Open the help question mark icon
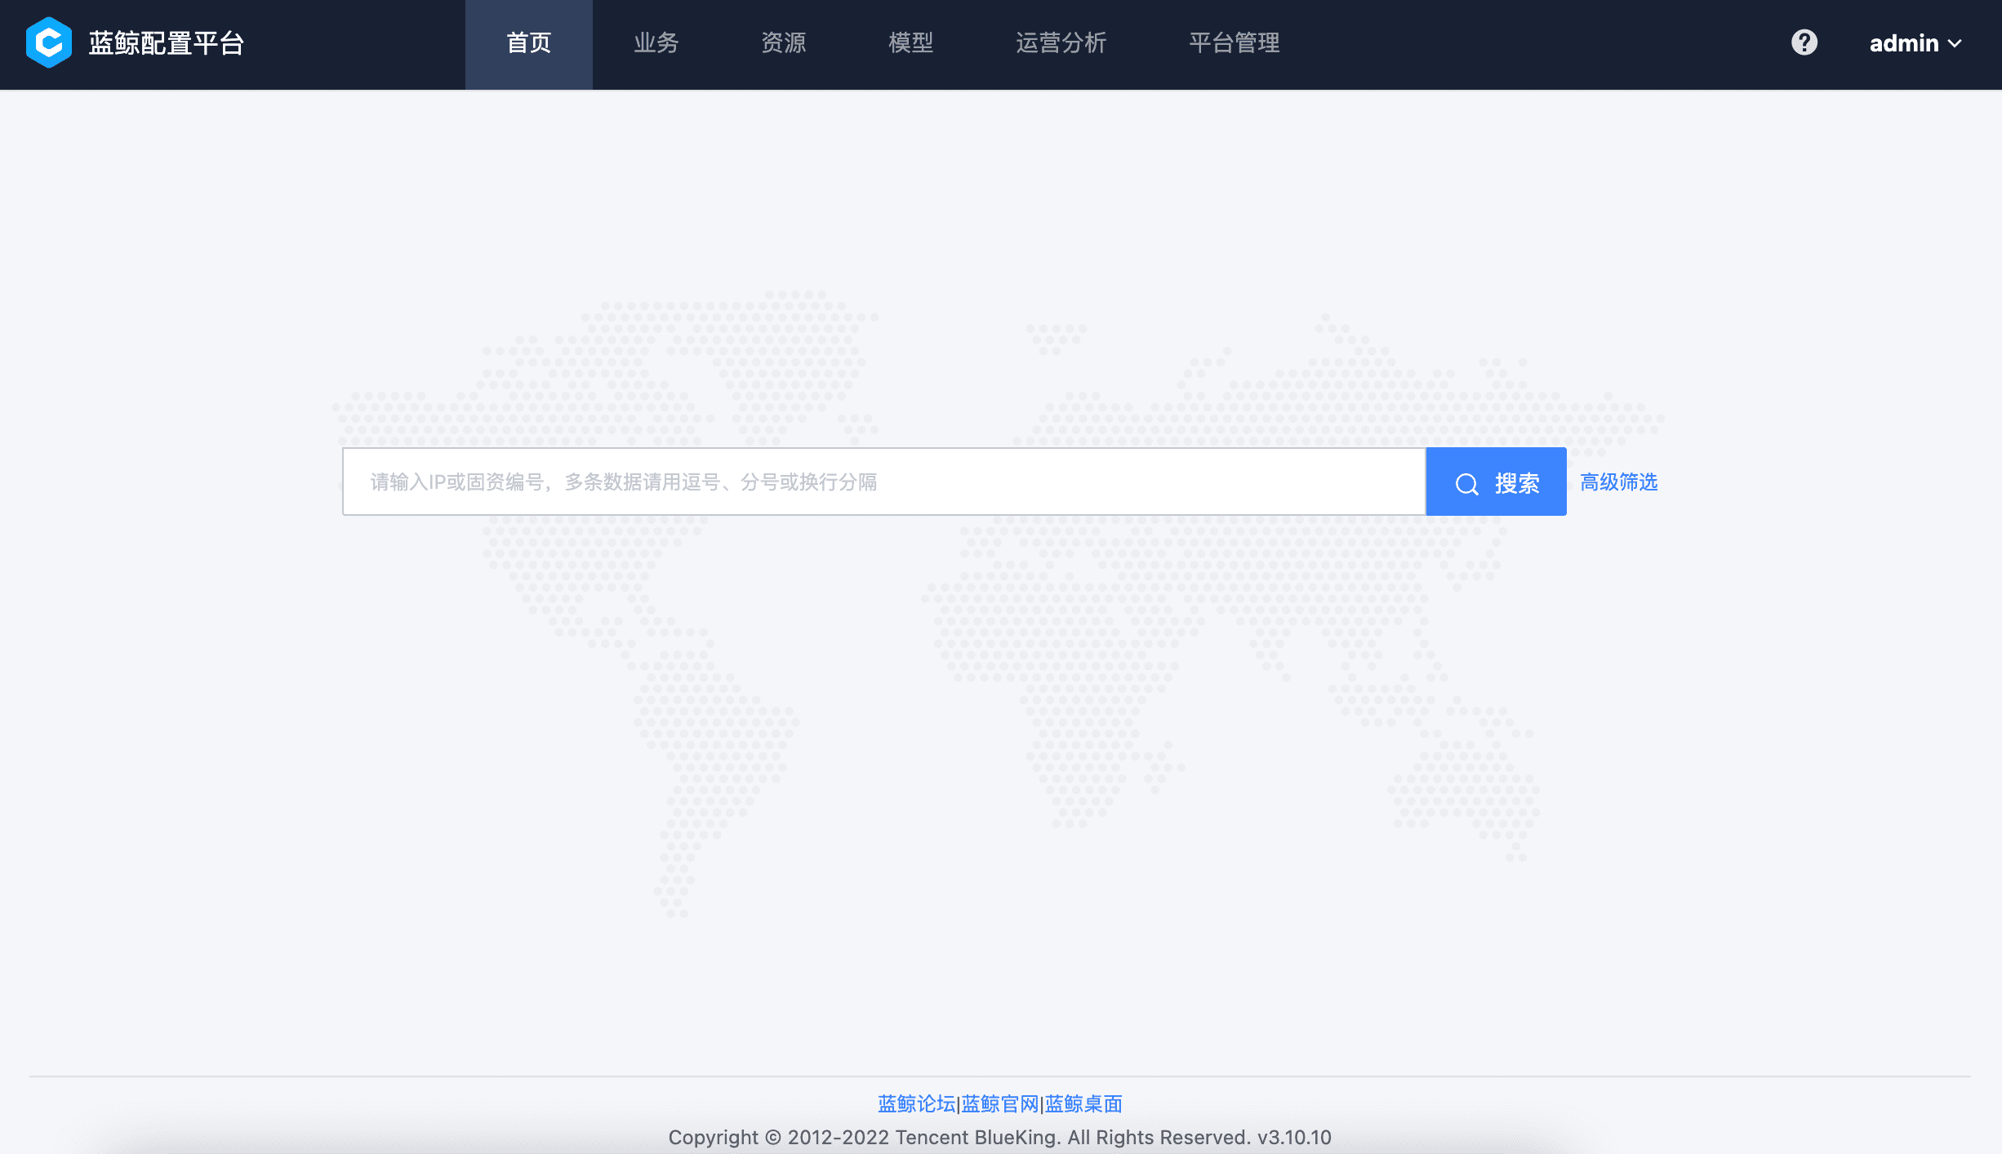 click(x=1804, y=42)
